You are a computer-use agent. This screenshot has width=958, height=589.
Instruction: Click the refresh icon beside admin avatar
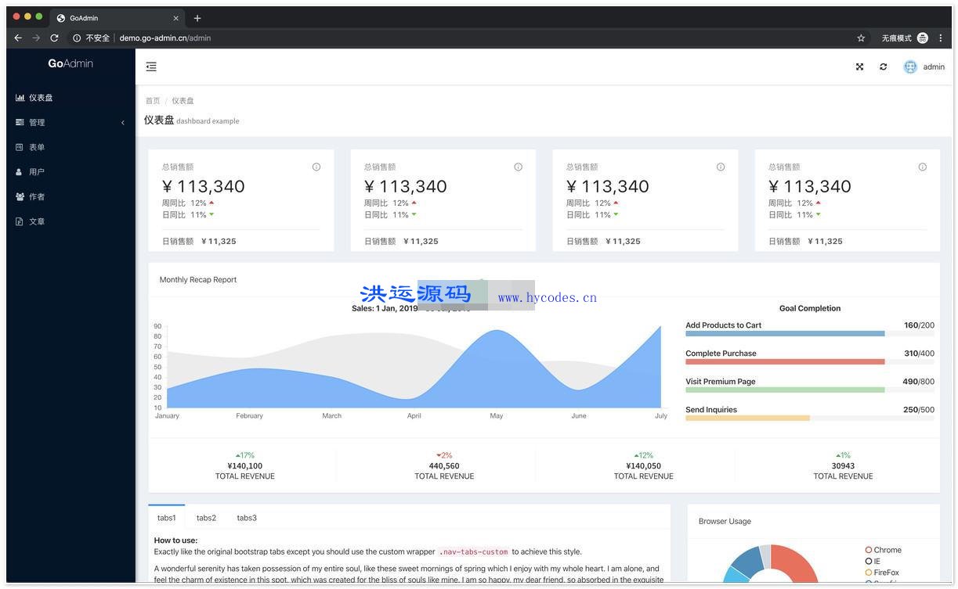[883, 66]
